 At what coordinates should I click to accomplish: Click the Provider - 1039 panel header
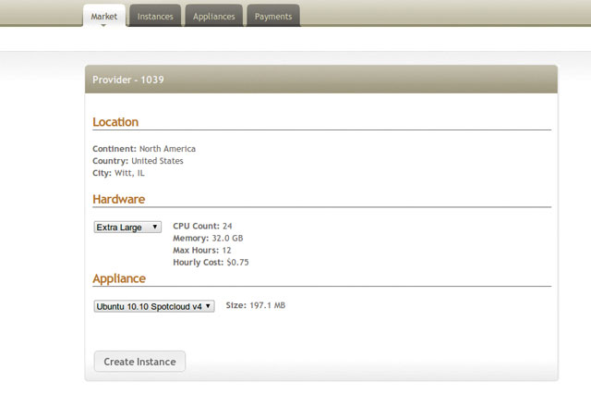pyautogui.click(x=128, y=80)
